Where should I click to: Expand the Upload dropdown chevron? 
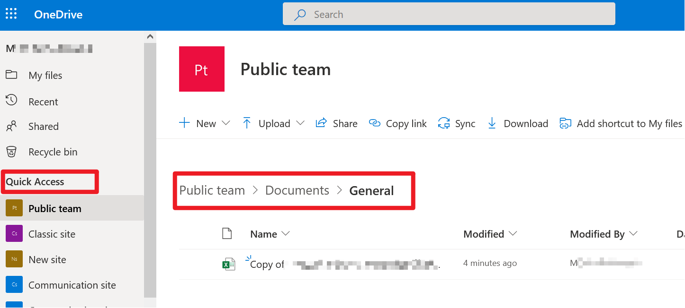click(300, 123)
